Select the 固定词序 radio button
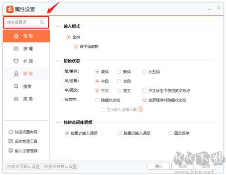Viewport: 226px width, 175px height. click(170, 133)
